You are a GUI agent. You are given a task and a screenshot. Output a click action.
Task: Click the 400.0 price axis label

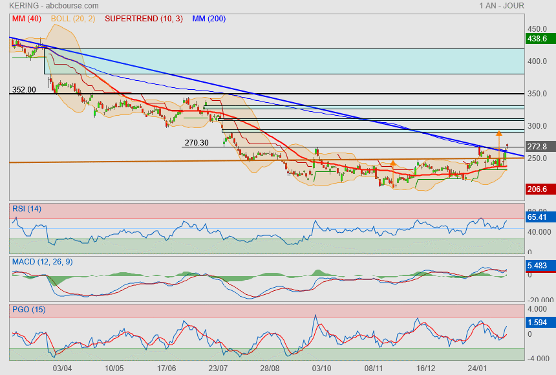537,61
